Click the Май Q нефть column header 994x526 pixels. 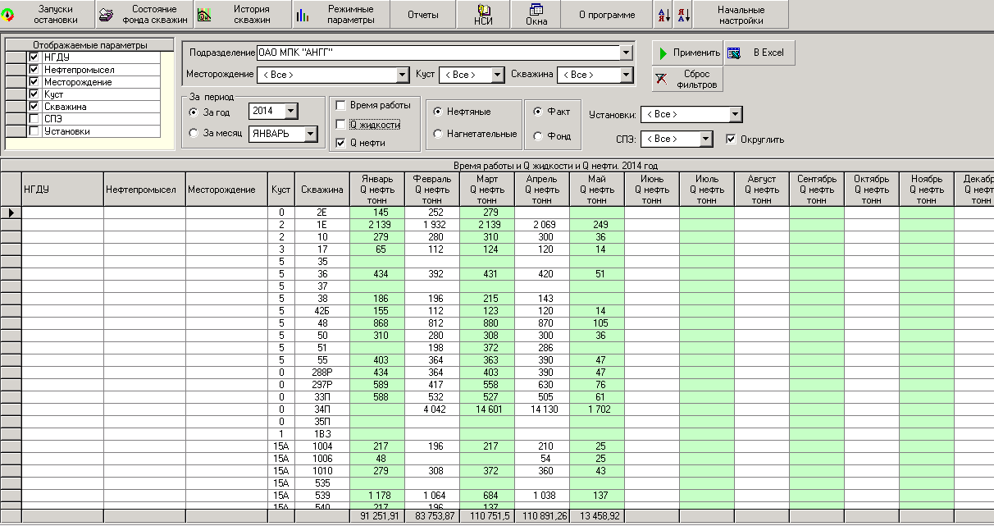click(x=597, y=190)
